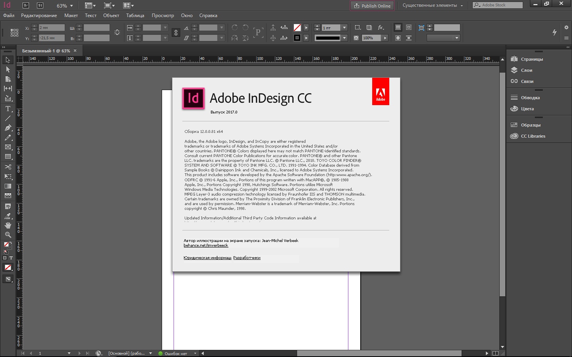Select the Direct Selection tool
This screenshot has width=572, height=357.
tap(8, 69)
